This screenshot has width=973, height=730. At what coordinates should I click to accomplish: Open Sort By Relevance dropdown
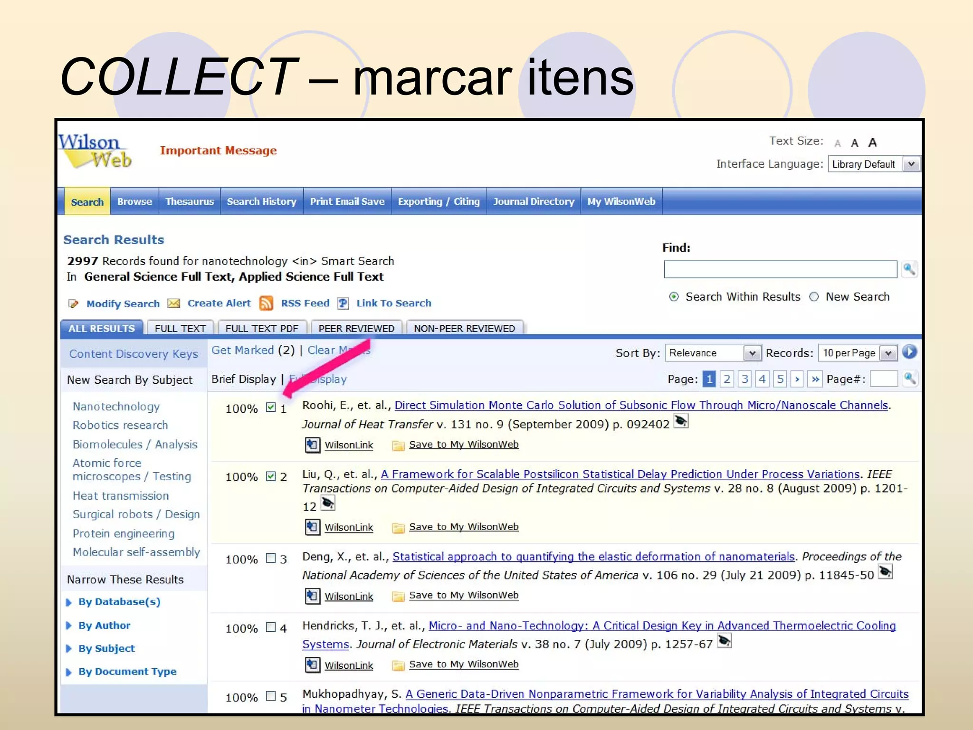713,353
